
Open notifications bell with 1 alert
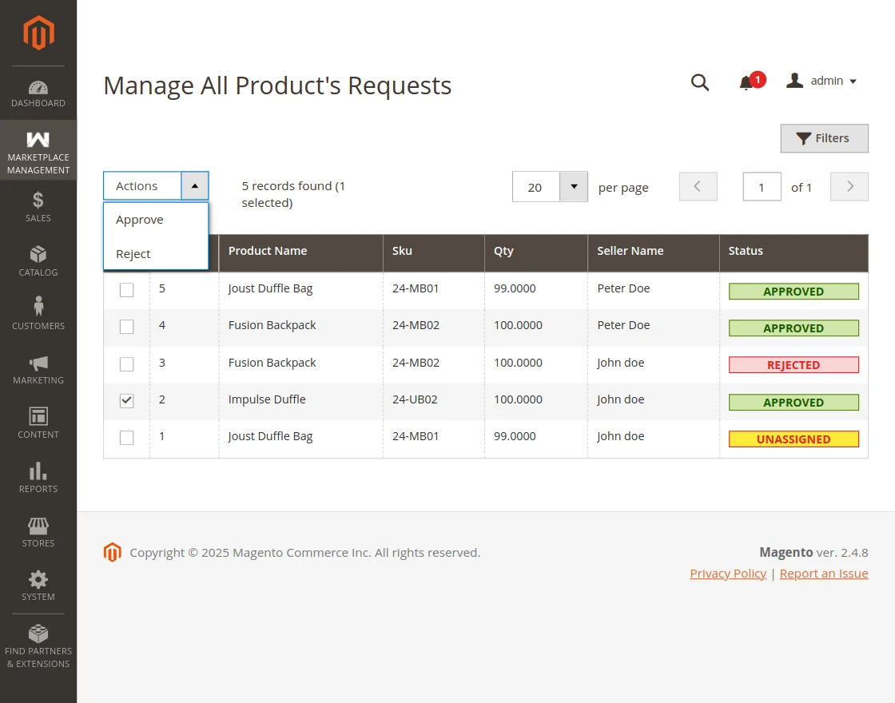coord(751,81)
